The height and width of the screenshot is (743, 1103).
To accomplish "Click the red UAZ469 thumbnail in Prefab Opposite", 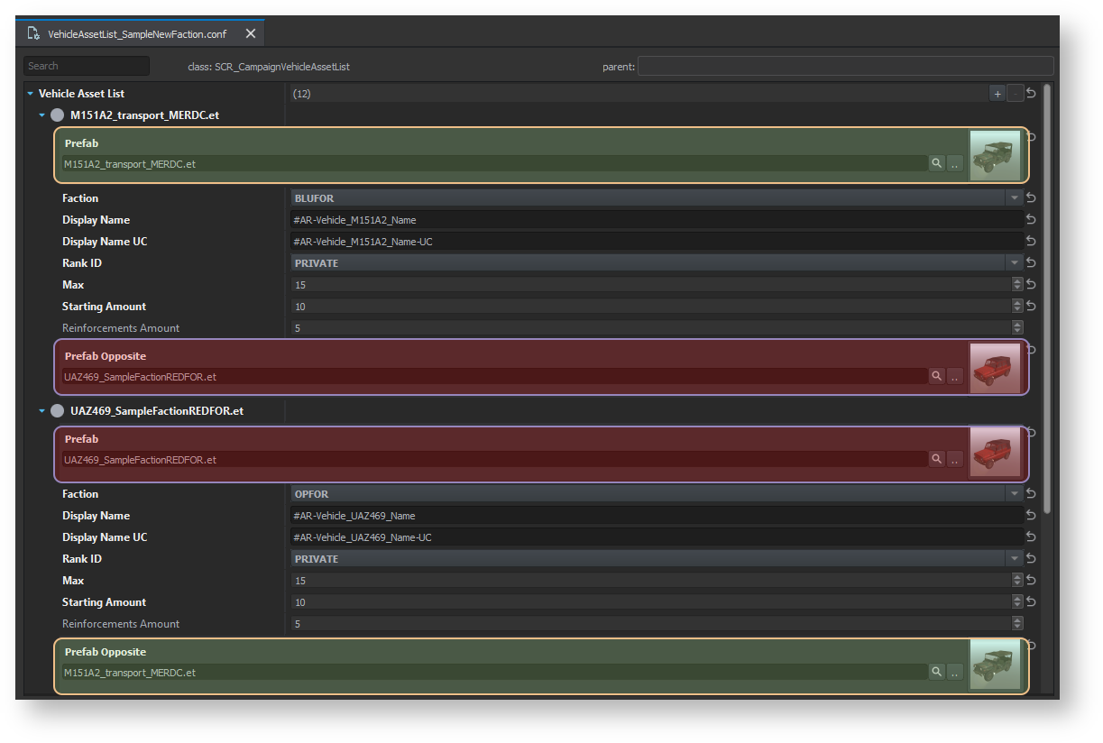I will [995, 367].
